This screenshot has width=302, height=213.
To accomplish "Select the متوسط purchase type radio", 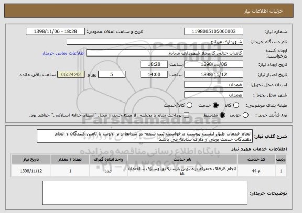I will [222, 115].
